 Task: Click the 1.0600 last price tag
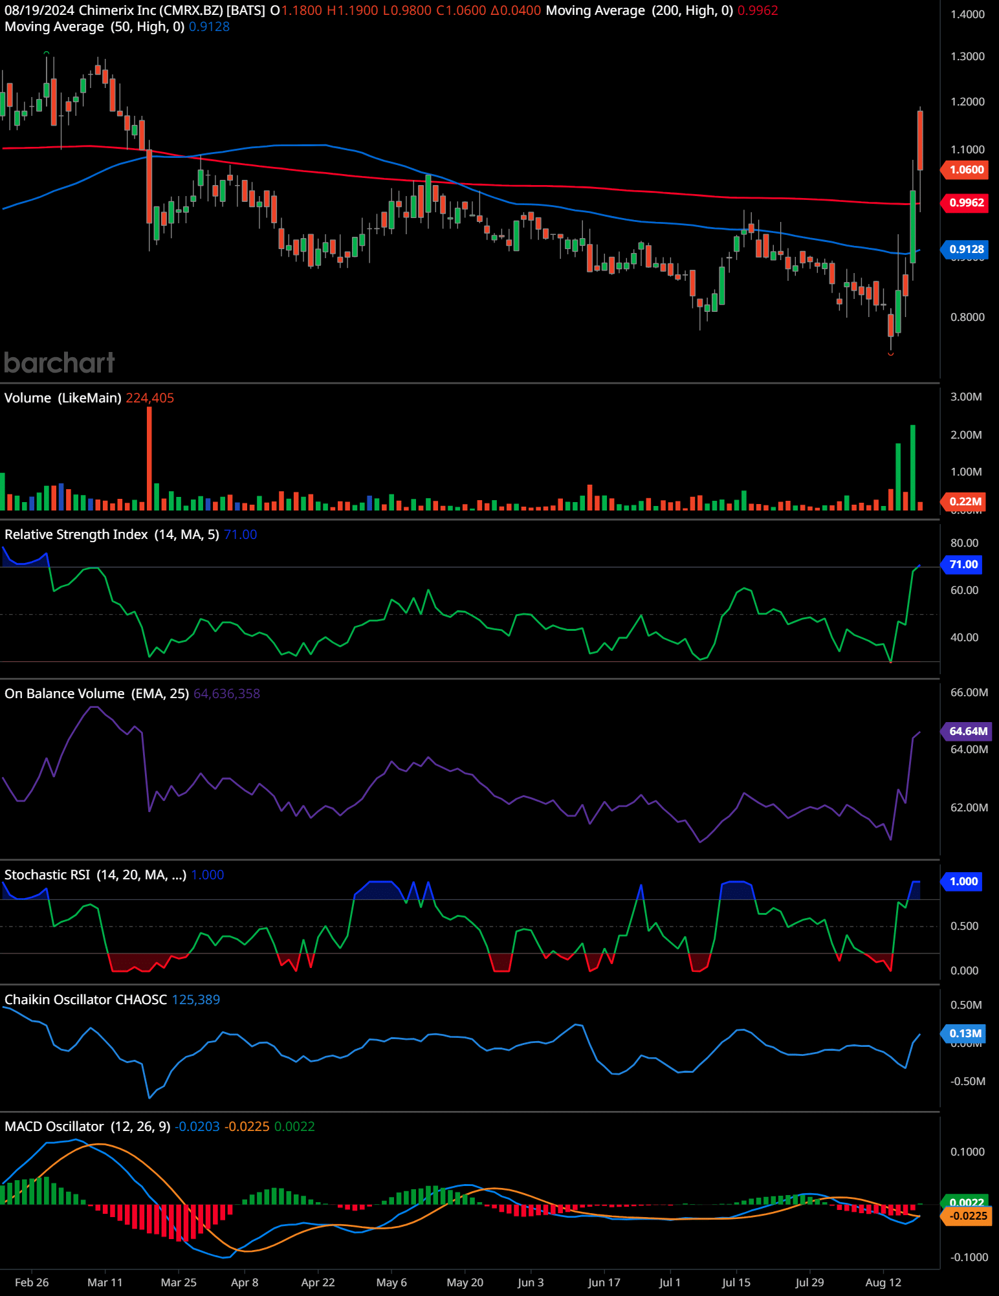[x=965, y=170]
